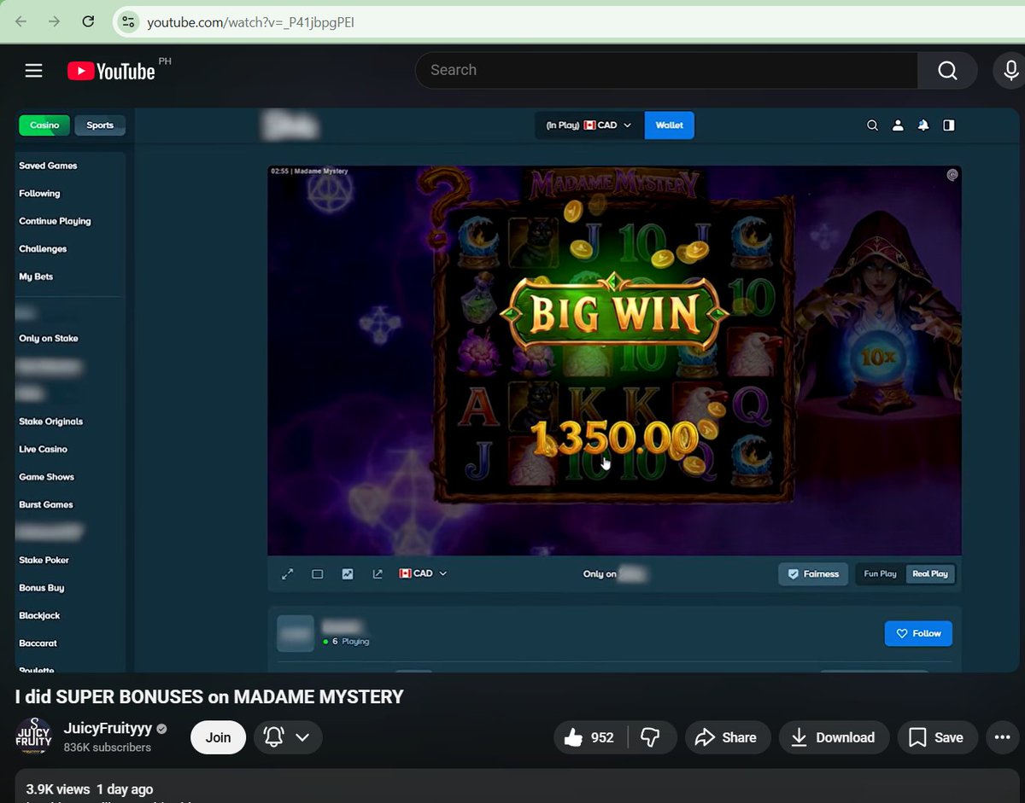This screenshot has height=803, width=1025.
Task: Click the browser back arrow
Action: (x=21, y=21)
